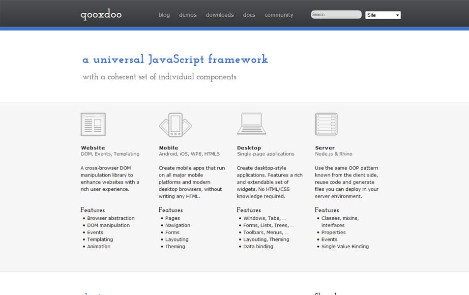This screenshot has height=295, width=469.
Task: Click 'Events' in Server features
Action: pos(329,239)
